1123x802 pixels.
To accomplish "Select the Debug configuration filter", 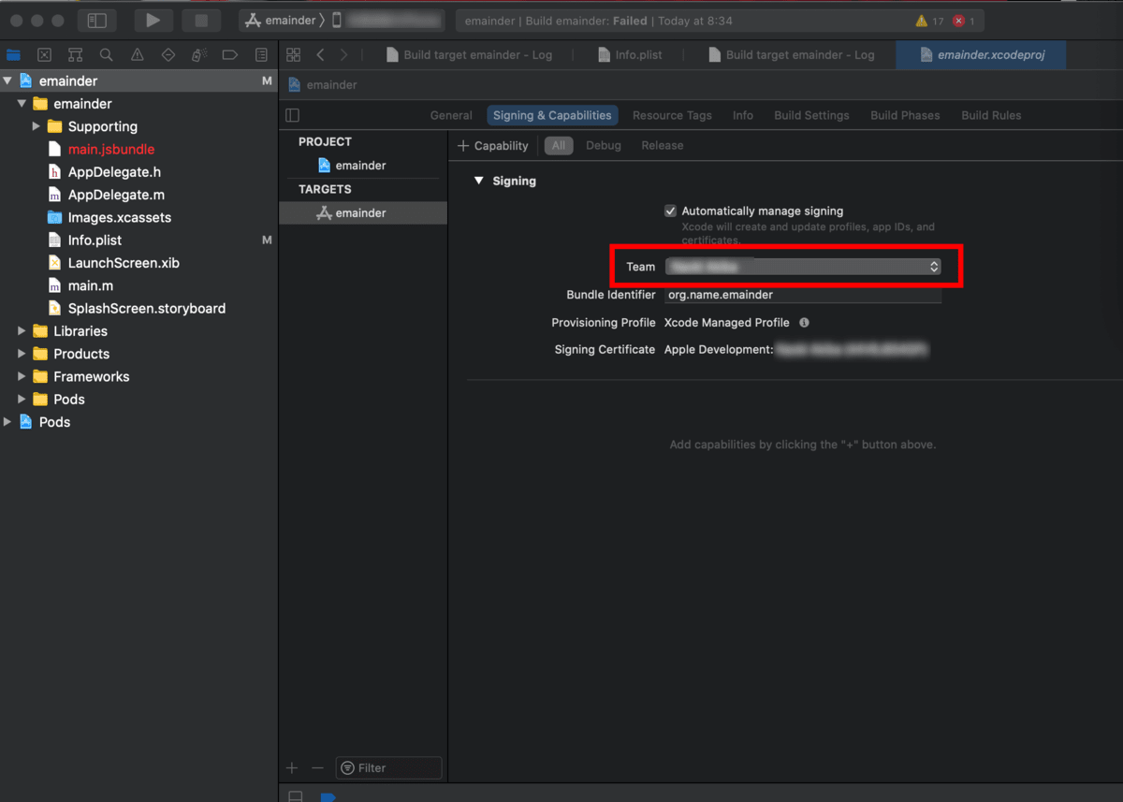I will (x=604, y=146).
